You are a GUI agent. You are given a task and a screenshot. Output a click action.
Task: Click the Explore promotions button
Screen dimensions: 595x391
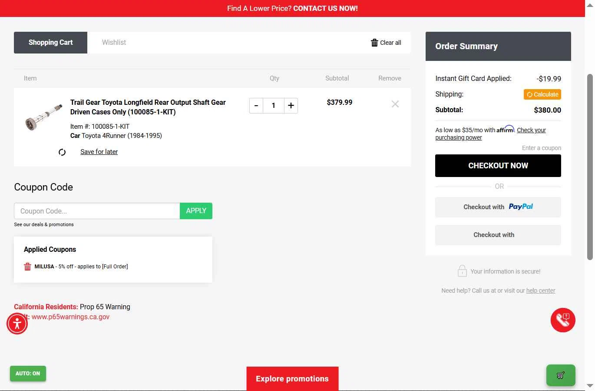tap(292, 379)
